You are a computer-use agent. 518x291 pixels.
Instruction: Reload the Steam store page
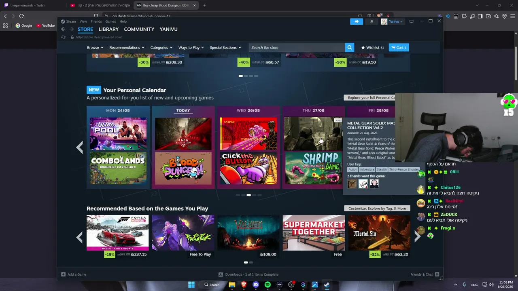pyautogui.click(x=64, y=37)
